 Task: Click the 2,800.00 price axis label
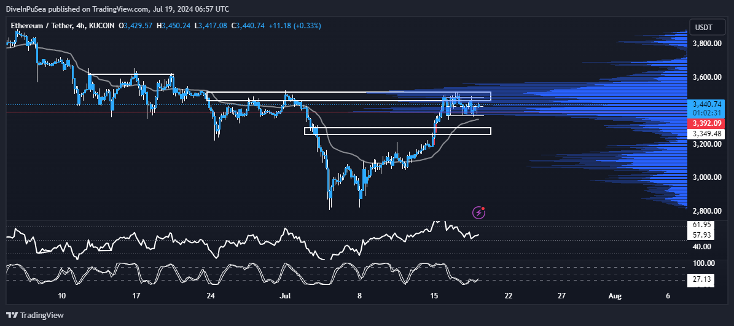point(708,211)
